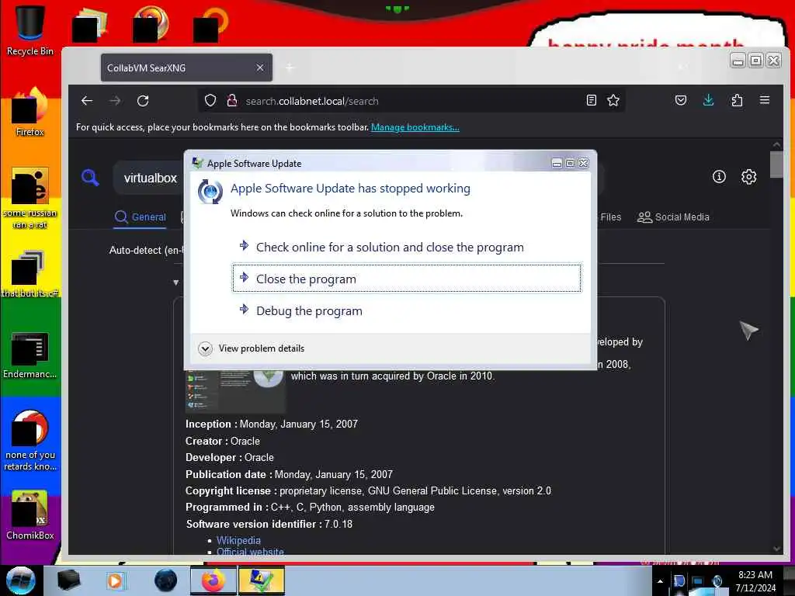This screenshot has width=795, height=596.
Task: Click the Apple Software Update title icon
Action: click(x=198, y=163)
